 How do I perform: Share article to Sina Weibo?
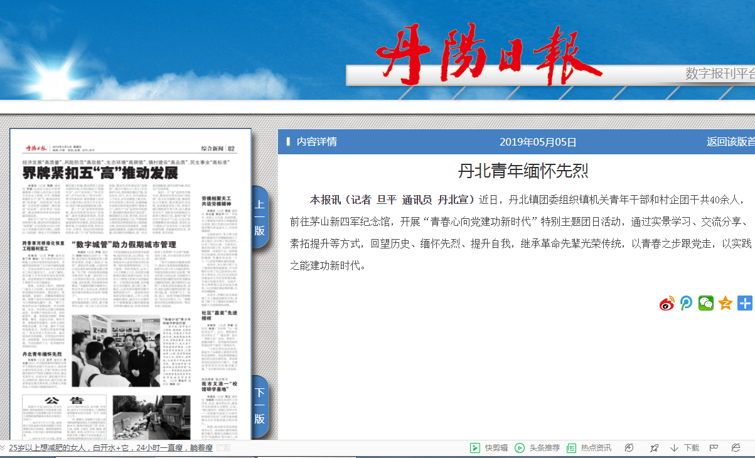[x=667, y=304]
